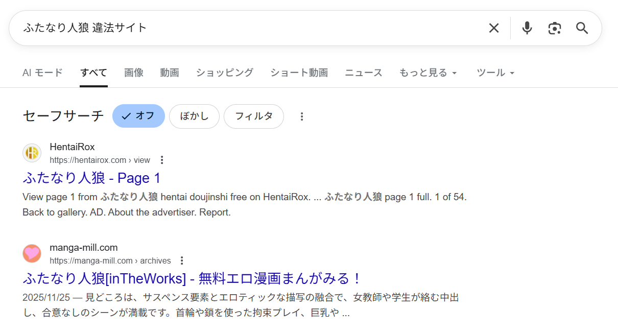618x333 pixels.
Task: Open the ニュース results tab
Action: point(363,73)
